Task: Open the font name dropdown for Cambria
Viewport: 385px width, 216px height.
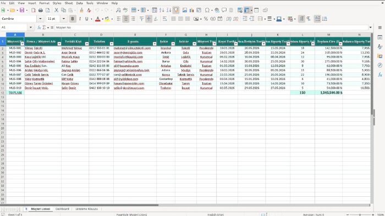Action: (40, 19)
